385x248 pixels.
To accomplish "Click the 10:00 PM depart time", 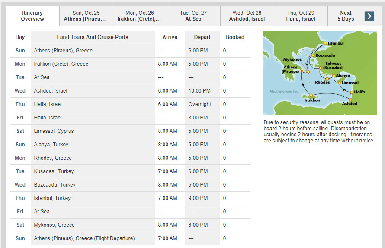I will pyautogui.click(x=199, y=91).
